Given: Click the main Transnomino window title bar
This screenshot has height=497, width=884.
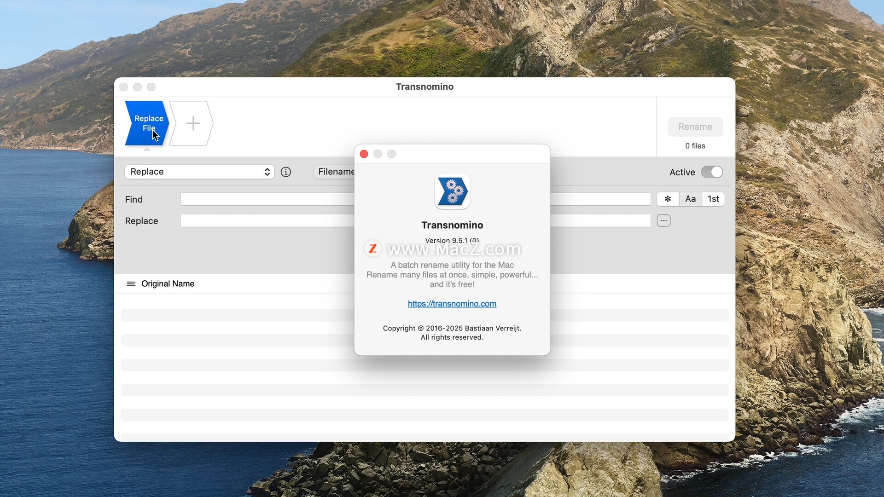Looking at the screenshot, I should click(424, 87).
